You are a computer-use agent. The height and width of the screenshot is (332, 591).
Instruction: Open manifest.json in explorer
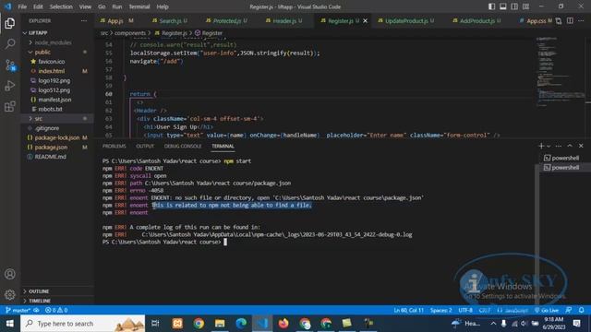coord(56,100)
